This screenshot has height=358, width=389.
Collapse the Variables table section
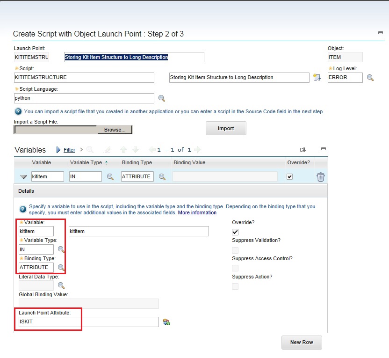point(323,149)
